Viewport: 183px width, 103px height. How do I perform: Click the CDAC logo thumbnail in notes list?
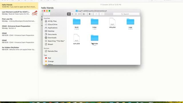click(x=35, y=13)
